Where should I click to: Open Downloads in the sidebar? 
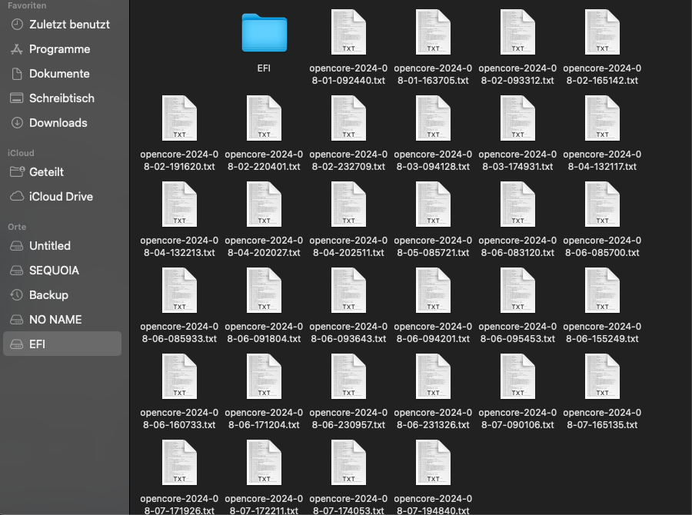(62, 123)
